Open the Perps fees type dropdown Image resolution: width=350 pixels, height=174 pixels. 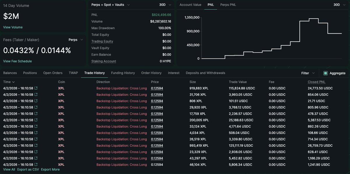click(x=76, y=40)
